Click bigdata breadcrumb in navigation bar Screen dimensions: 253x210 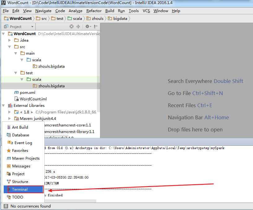[118, 19]
